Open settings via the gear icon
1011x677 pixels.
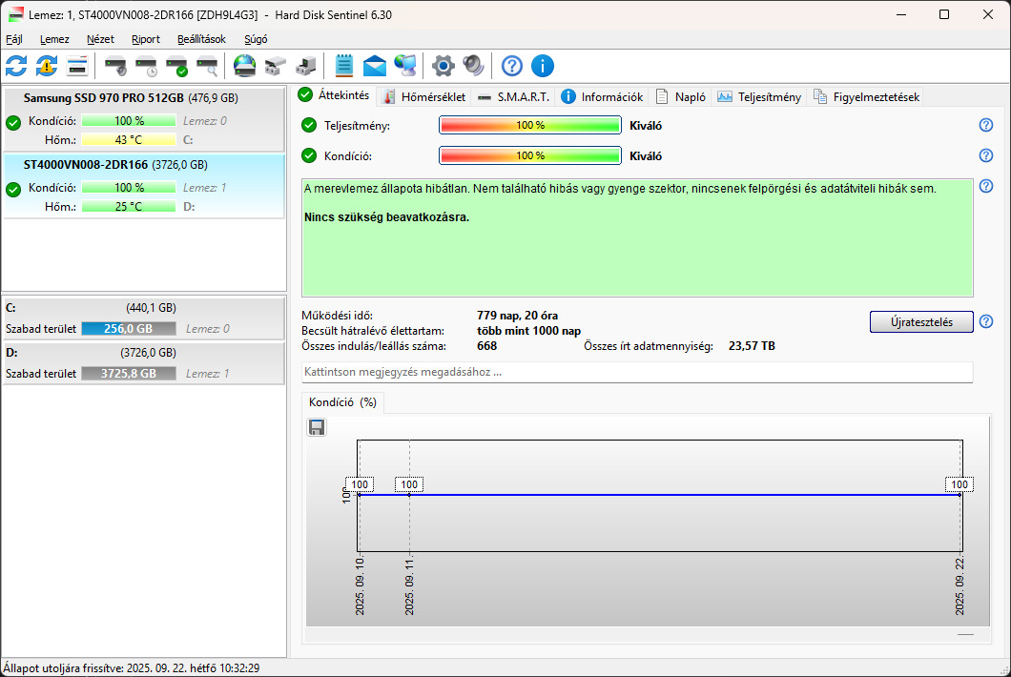point(443,66)
